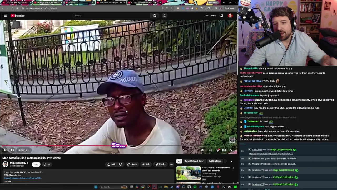Open the three-dot more actions menu
The width and height of the screenshot is (337, 190).
[x=171, y=164]
